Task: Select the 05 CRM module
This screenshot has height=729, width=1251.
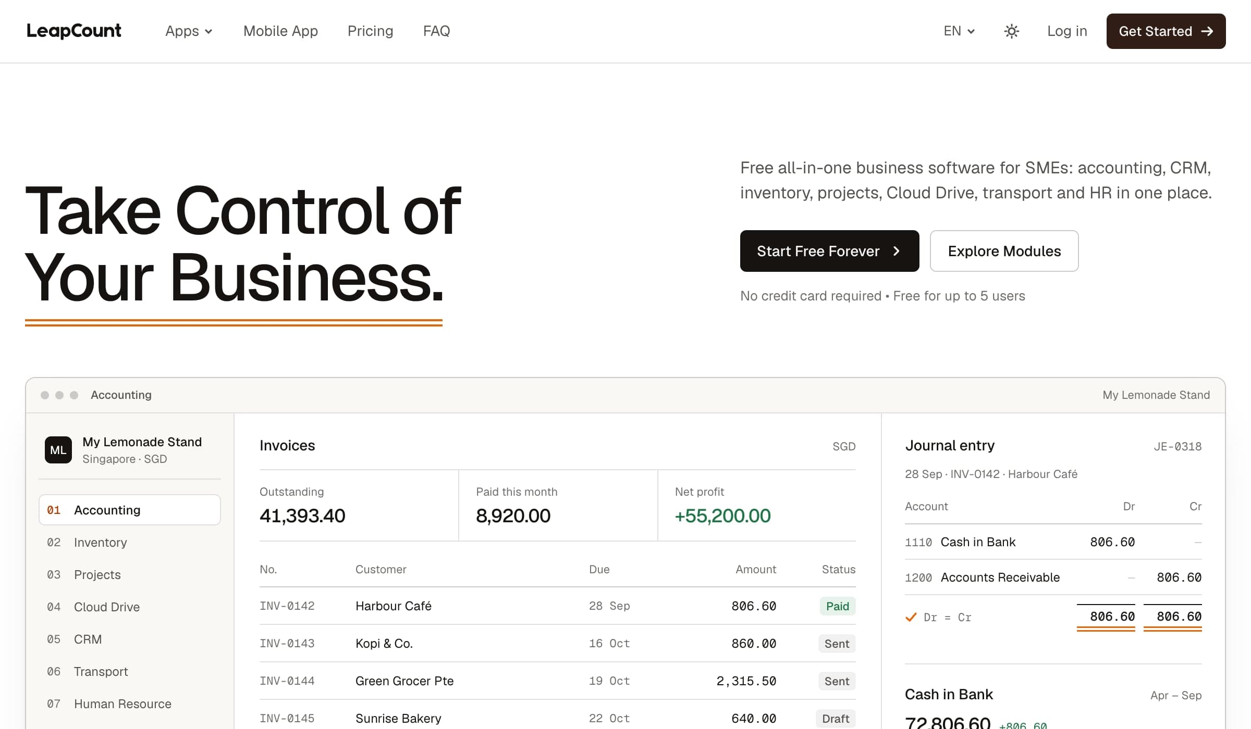Action: click(130, 639)
